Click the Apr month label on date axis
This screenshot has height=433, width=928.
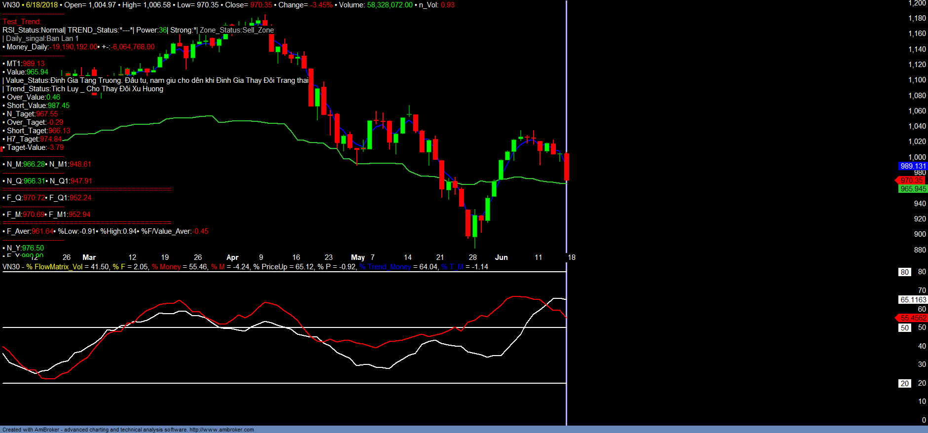coord(232,257)
